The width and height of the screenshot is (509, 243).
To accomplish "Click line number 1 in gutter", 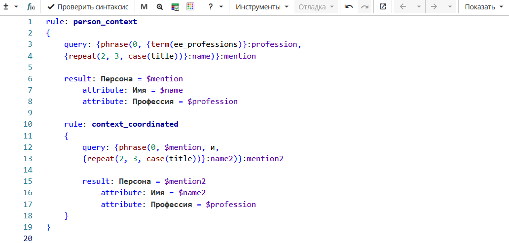I will click(x=30, y=22).
